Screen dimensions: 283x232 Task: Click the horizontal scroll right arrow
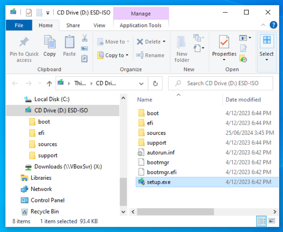pos(275,212)
